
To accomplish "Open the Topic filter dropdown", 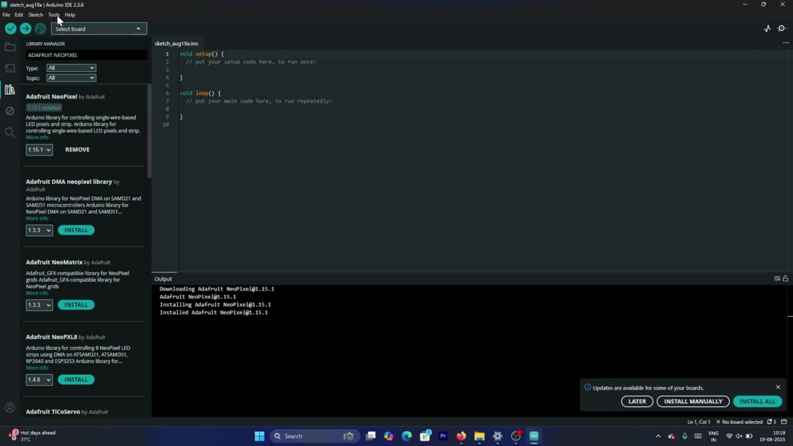I will point(71,78).
